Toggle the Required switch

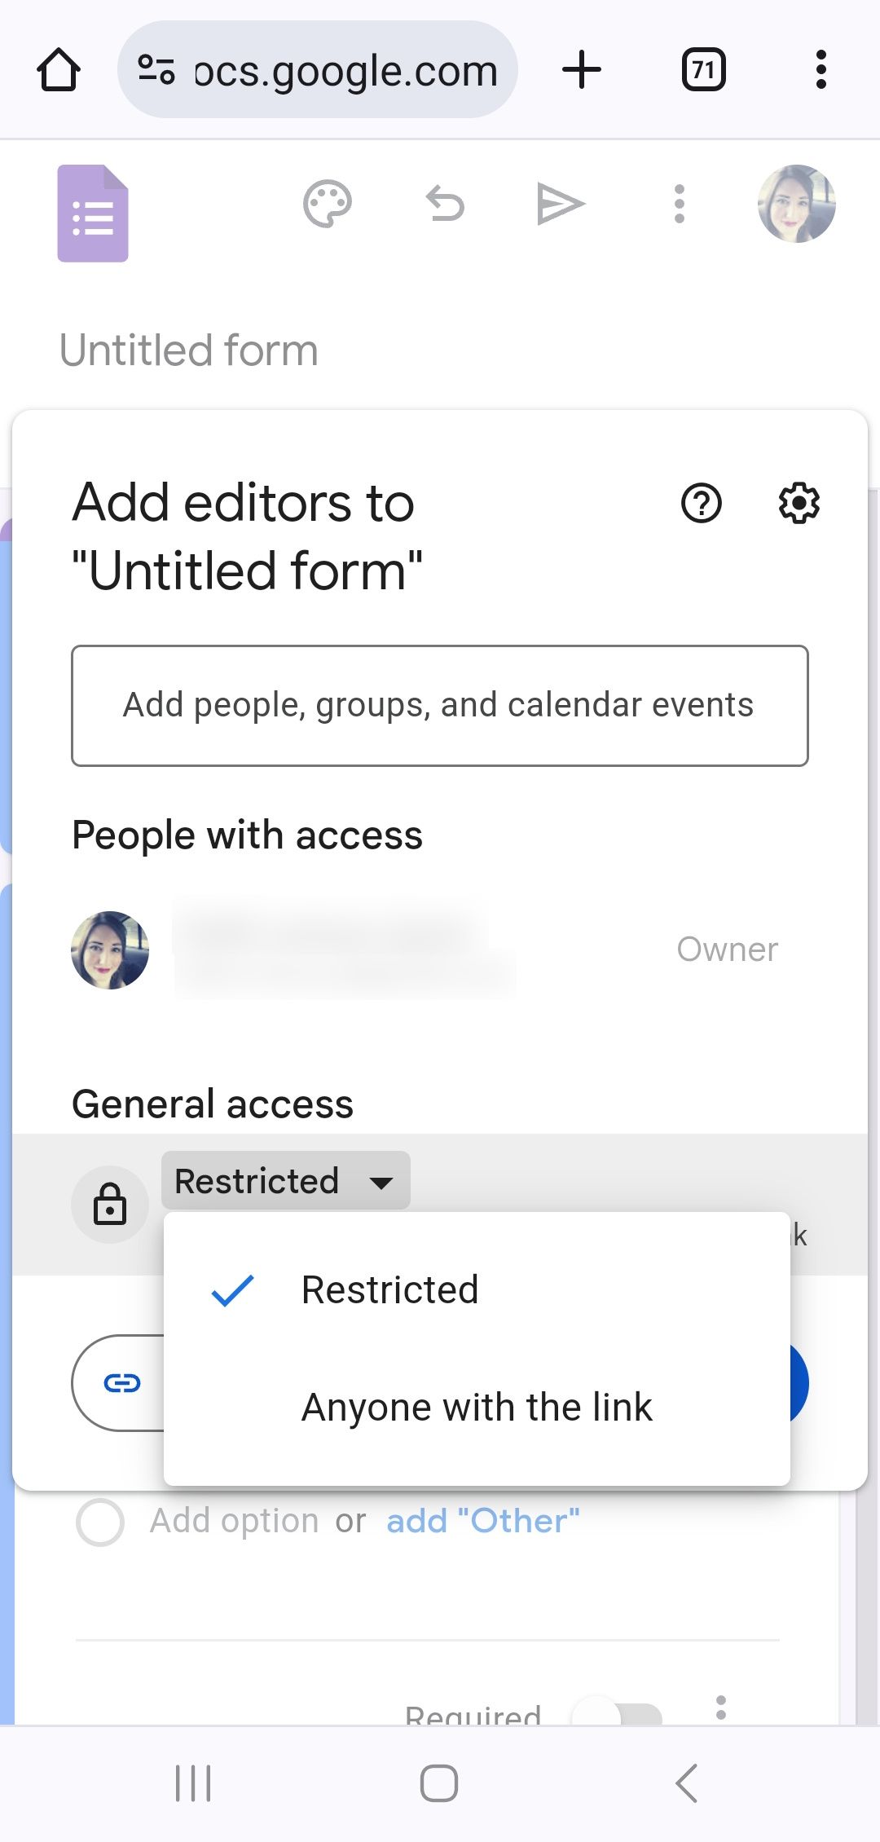pyautogui.click(x=618, y=1713)
